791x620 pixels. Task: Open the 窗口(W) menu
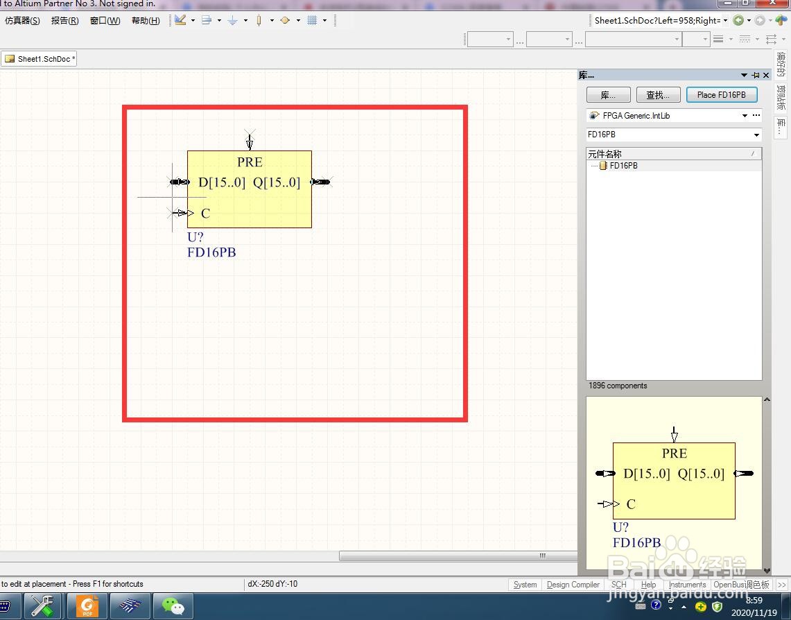pyautogui.click(x=105, y=21)
